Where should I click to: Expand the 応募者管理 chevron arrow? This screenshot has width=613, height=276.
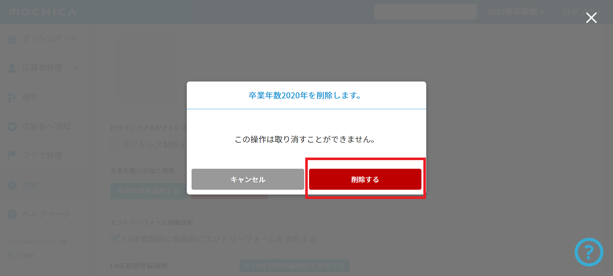click(x=76, y=68)
